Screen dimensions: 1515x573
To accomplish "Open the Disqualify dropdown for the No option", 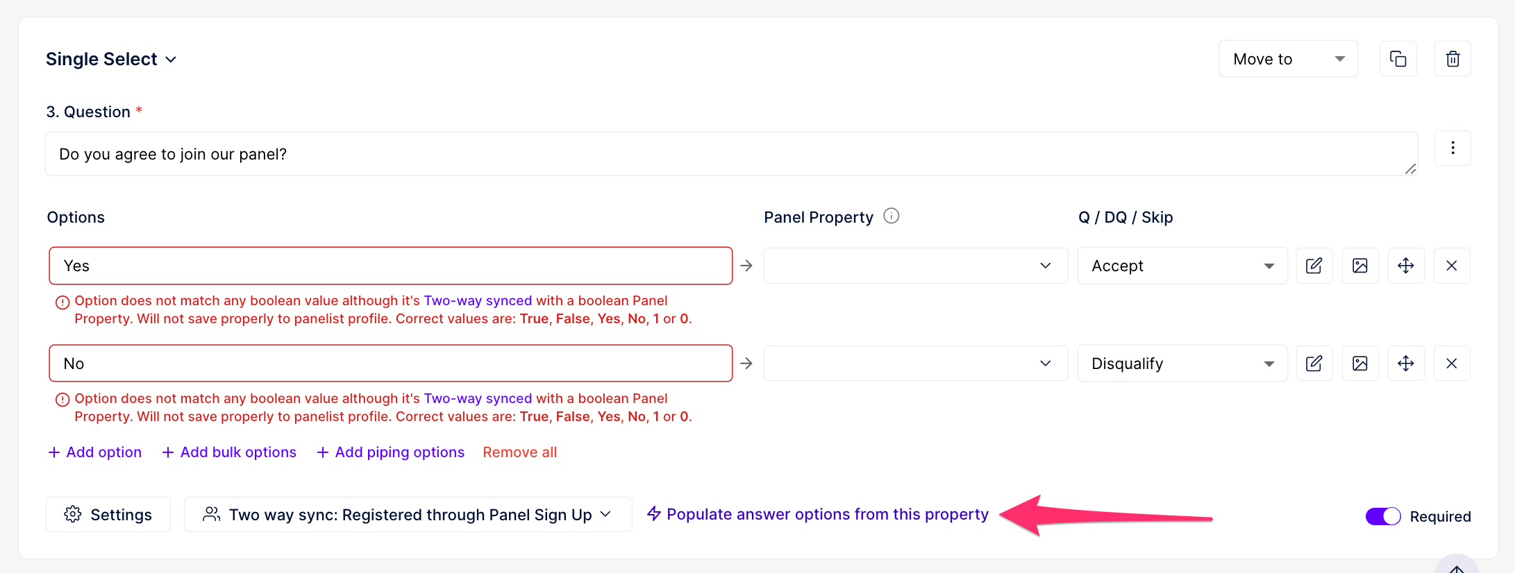I will [1182, 364].
